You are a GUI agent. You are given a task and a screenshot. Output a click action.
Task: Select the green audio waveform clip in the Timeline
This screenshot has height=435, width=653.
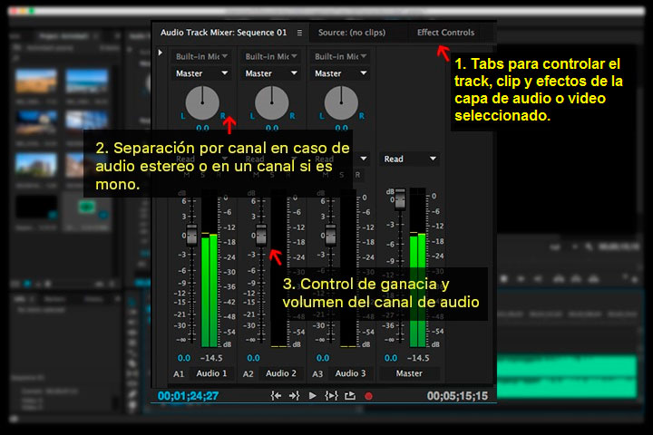pyautogui.click(x=567, y=377)
